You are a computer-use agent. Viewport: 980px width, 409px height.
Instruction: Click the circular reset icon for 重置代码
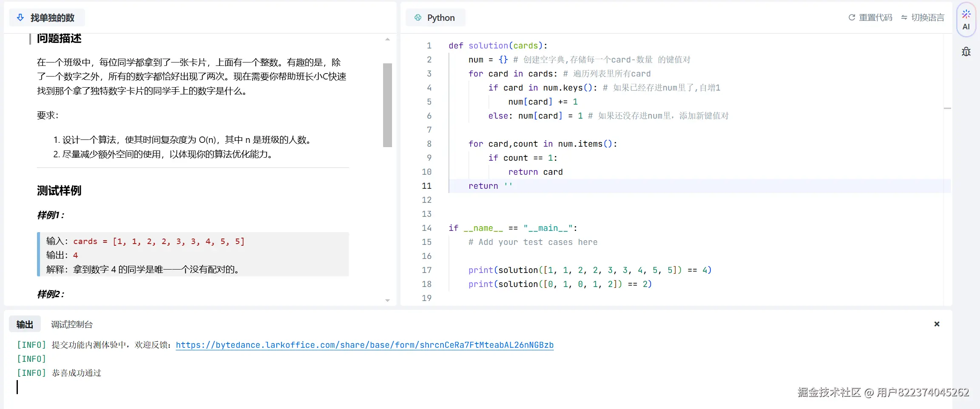tap(852, 17)
